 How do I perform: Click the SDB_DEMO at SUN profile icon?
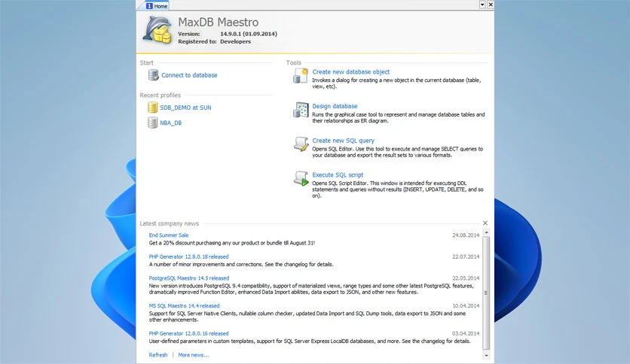coord(153,108)
